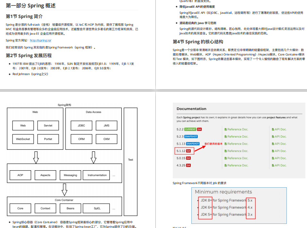Open API Doc. for version 5.1.13
Screen dimensions: 307x228
click(281, 144)
